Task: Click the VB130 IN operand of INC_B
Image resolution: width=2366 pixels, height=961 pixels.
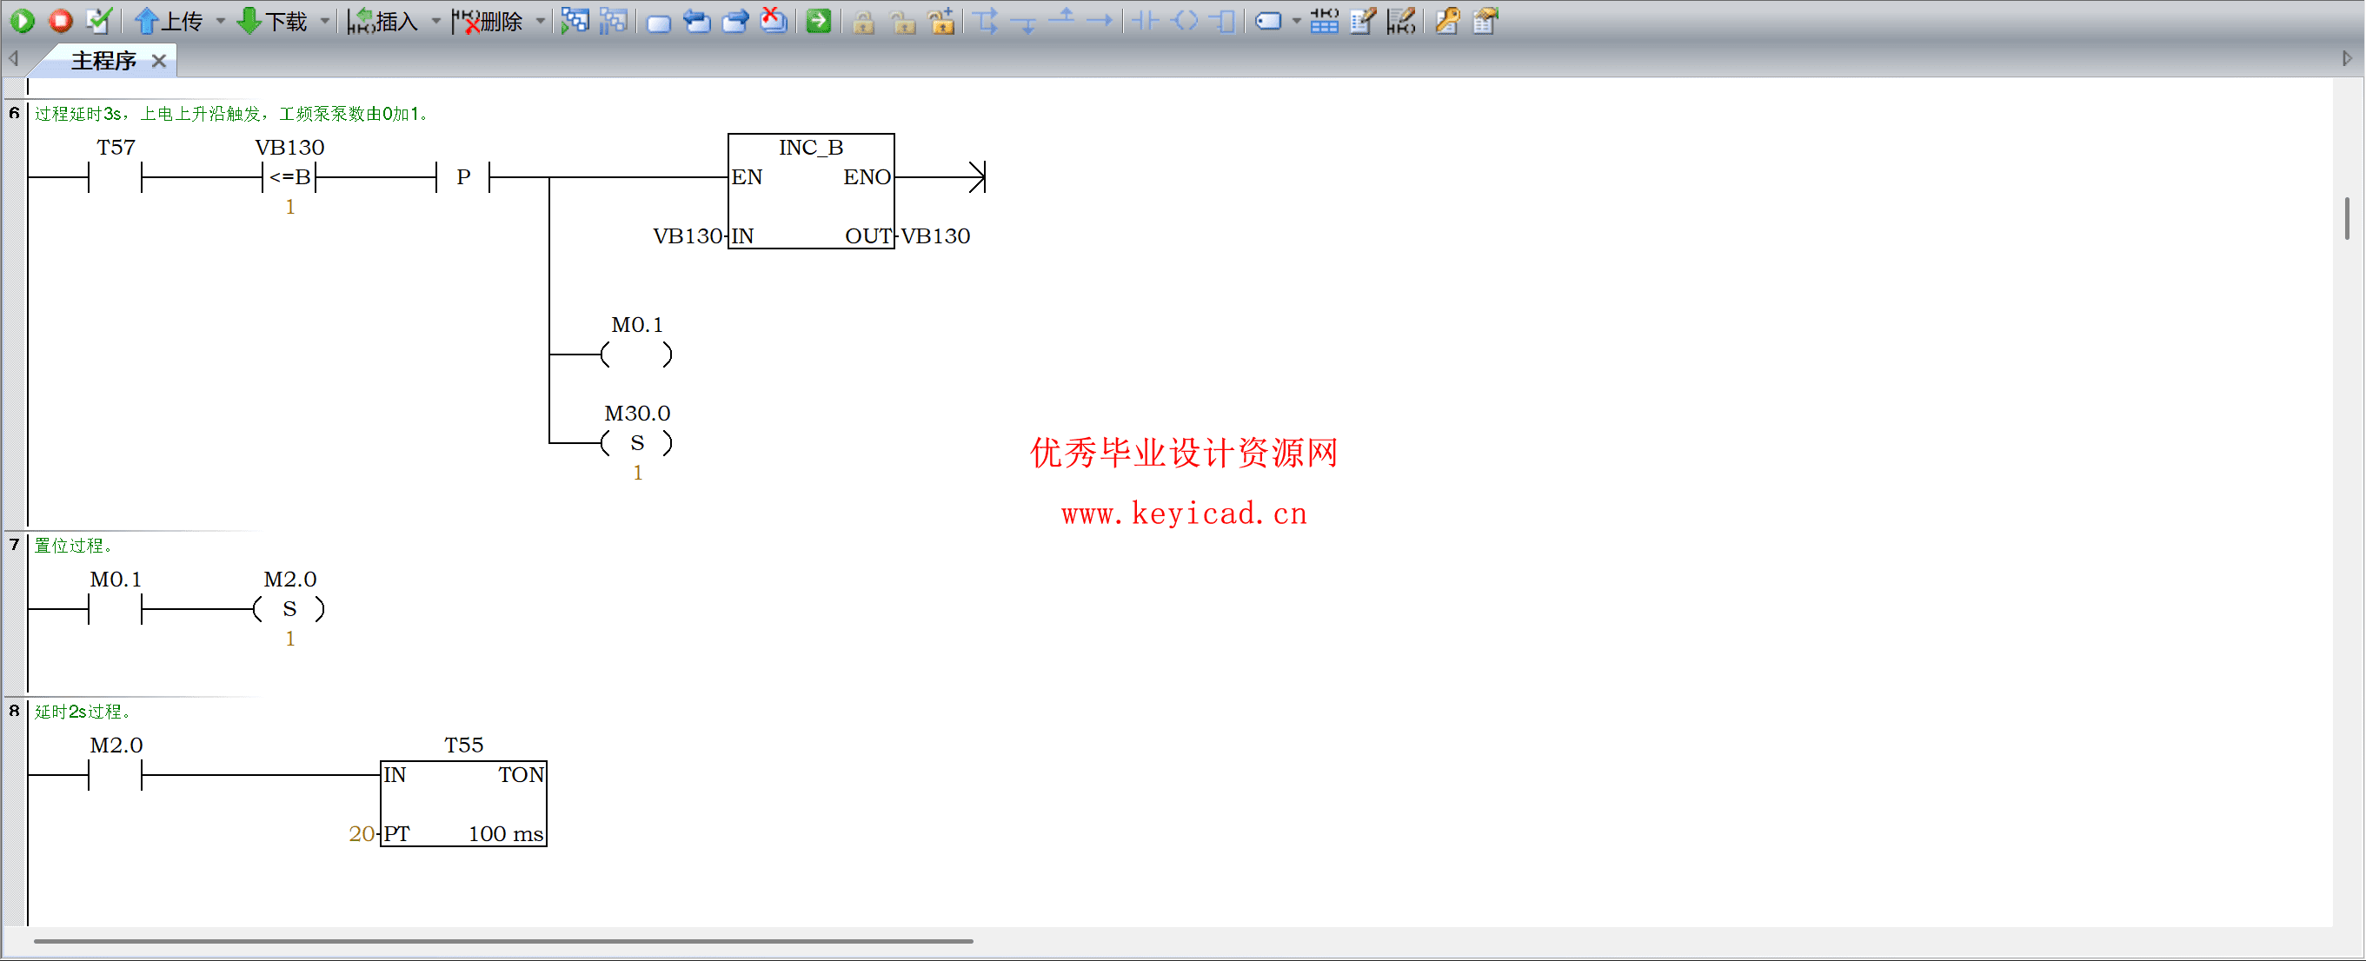Action: click(x=688, y=235)
